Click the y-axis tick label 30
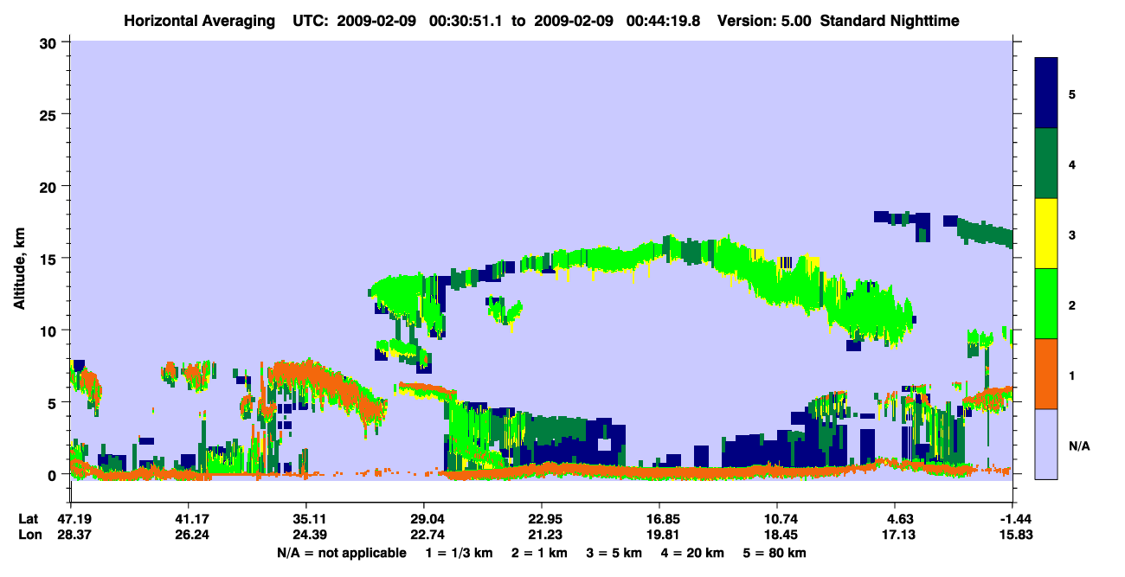Image resolution: width=1125 pixels, height=577 pixels. pyautogui.click(x=50, y=42)
